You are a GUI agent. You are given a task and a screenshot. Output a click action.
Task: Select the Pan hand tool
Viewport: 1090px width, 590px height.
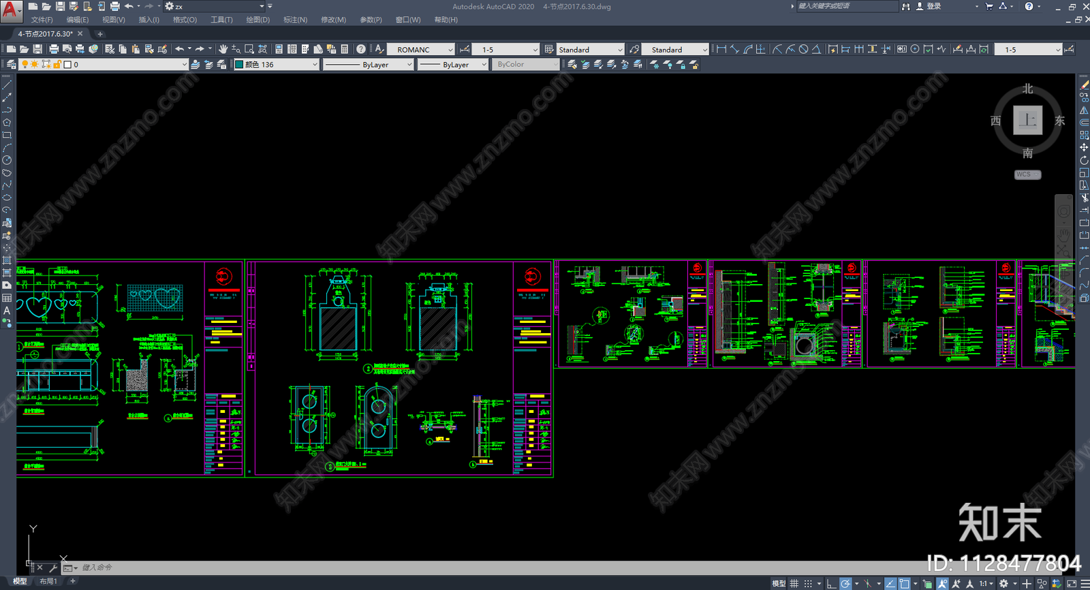point(223,49)
